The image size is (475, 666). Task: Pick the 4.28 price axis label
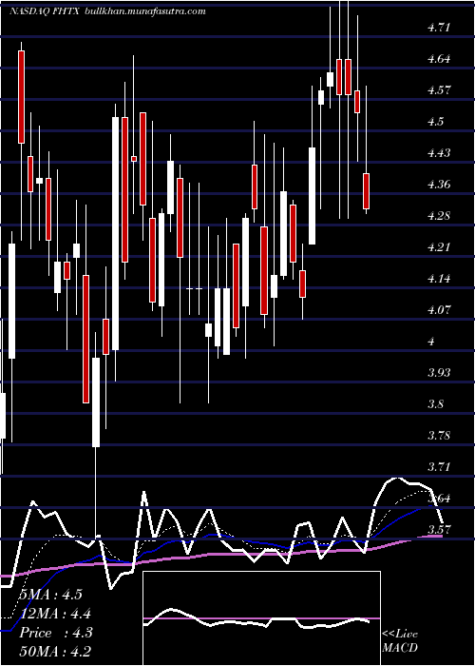pyautogui.click(x=439, y=216)
